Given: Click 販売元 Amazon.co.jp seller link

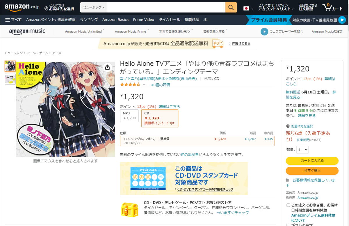Looking at the screenshot, I should pos(308,198).
